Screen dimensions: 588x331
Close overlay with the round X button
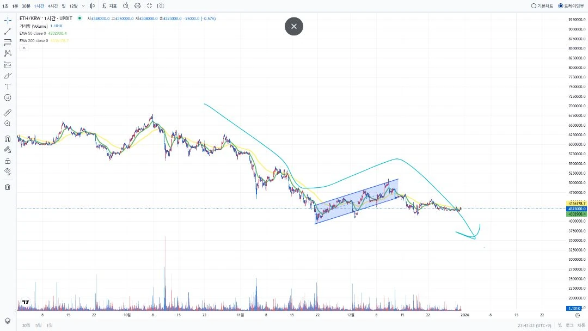click(294, 26)
